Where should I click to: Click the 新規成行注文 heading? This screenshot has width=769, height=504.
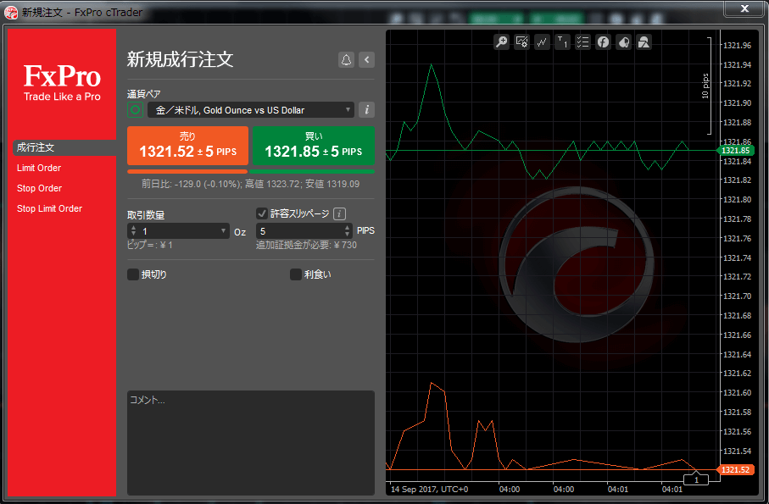180,59
